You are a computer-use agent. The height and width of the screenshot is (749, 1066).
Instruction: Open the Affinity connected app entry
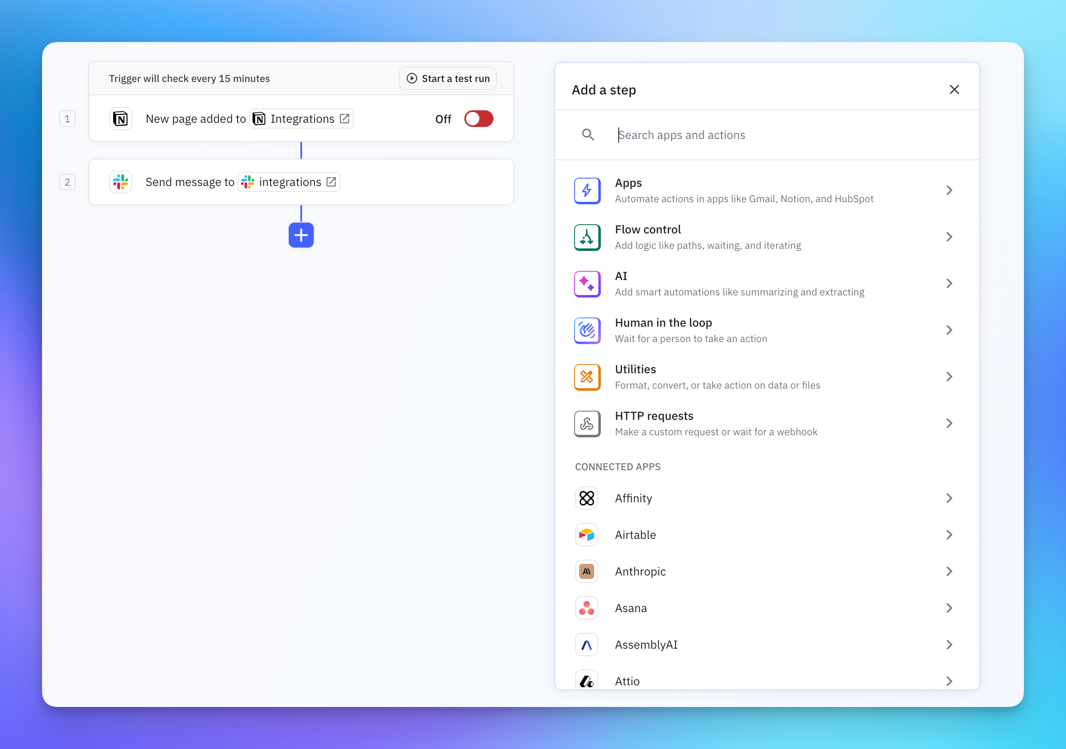[633, 498]
